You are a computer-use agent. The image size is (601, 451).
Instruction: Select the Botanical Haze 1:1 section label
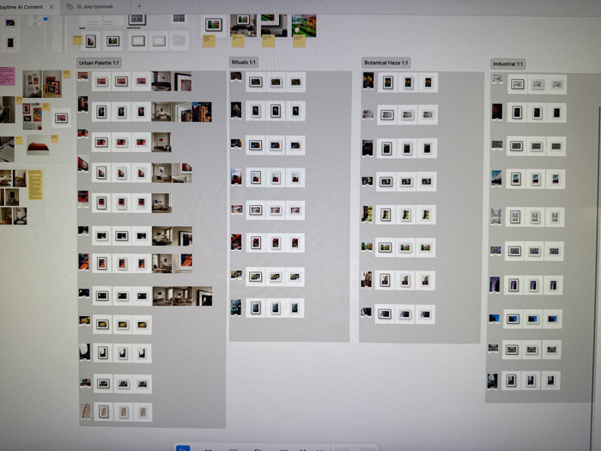point(386,63)
